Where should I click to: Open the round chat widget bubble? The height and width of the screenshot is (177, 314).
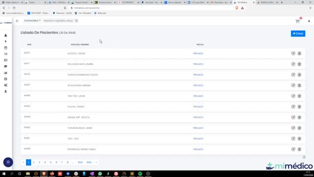8,162
